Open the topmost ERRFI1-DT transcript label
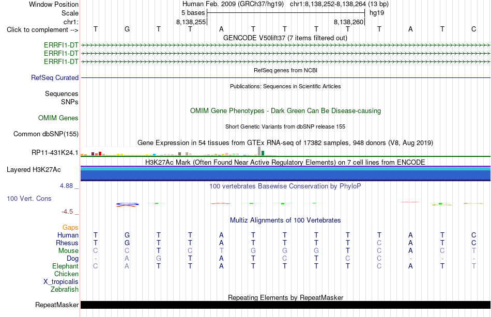491x317 pixels. point(61,45)
